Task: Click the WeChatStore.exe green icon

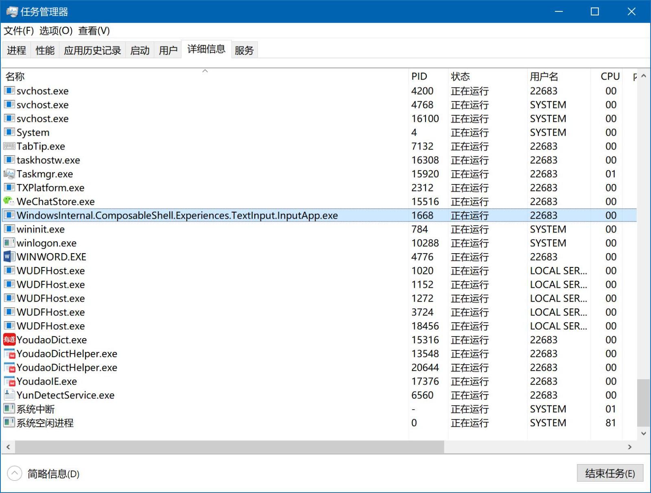Action: [9, 201]
